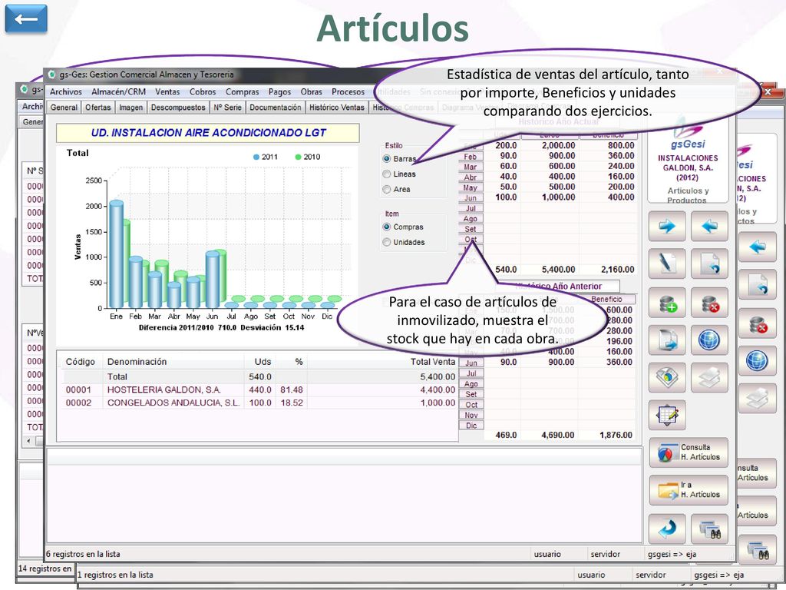Switch to the Descompuestos tab
Image resolution: width=786 pixels, height=590 pixels.
pos(178,108)
